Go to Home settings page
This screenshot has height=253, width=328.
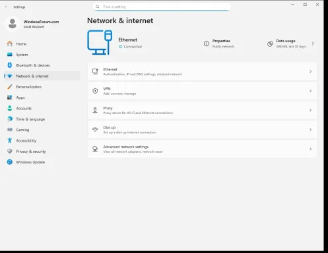(x=42, y=43)
